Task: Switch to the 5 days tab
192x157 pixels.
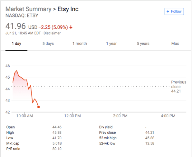Action: pyautogui.click(x=48, y=44)
